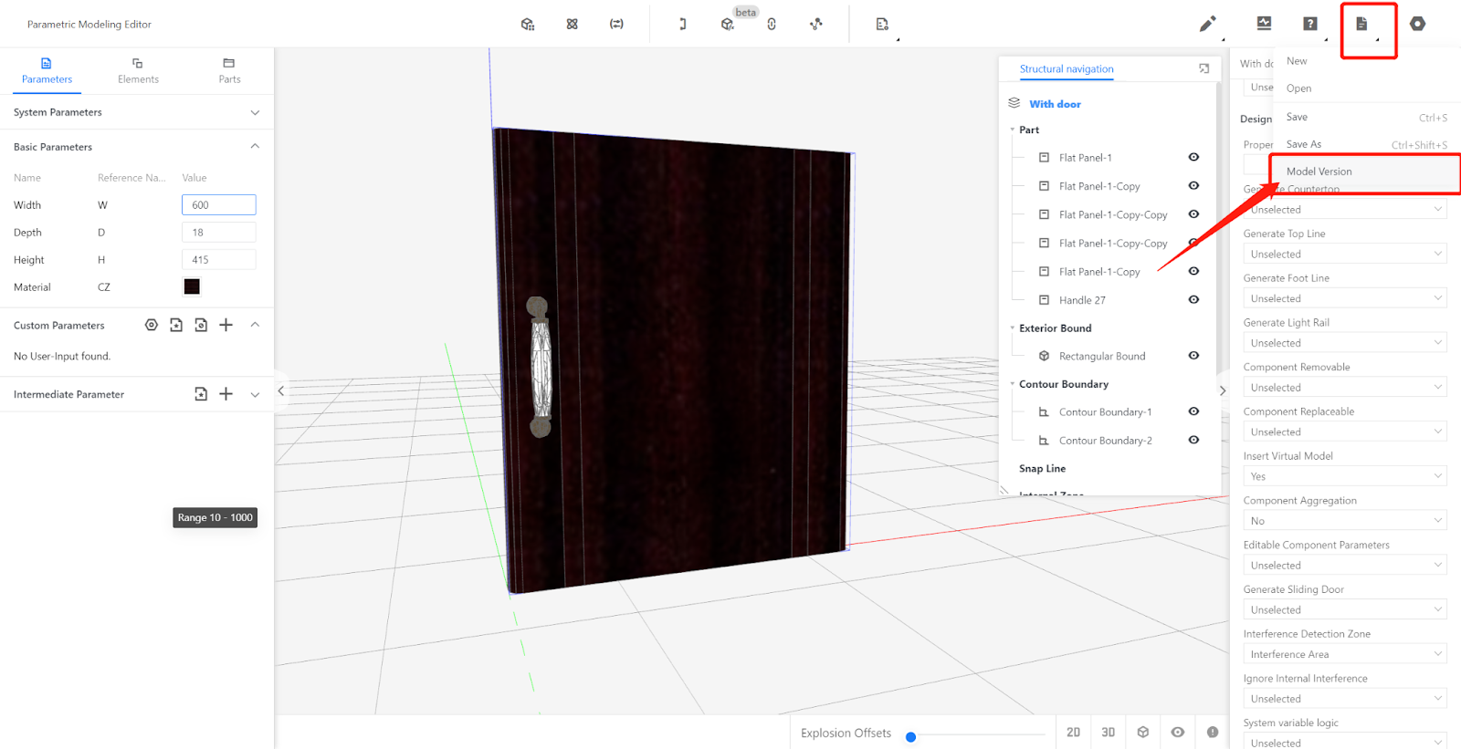Hide the Handle 27 part
Screen dimensions: 1461x749
click(1193, 299)
